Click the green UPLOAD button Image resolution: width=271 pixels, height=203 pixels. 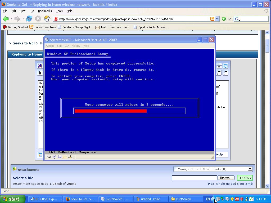coord(245,178)
